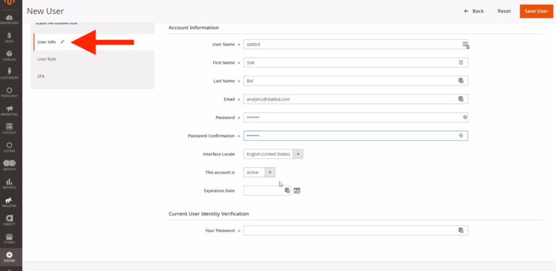Image resolution: width=556 pixels, height=271 pixels.
Task: Click the Save User button
Action: click(536, 11)
